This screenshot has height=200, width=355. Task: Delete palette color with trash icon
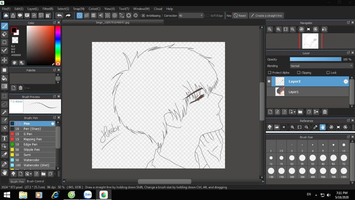(x=20, y=88)
